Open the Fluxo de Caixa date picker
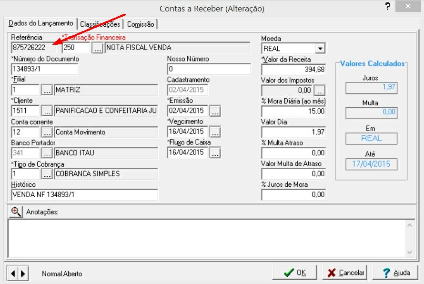424x284 pixels. coord(215,153)
